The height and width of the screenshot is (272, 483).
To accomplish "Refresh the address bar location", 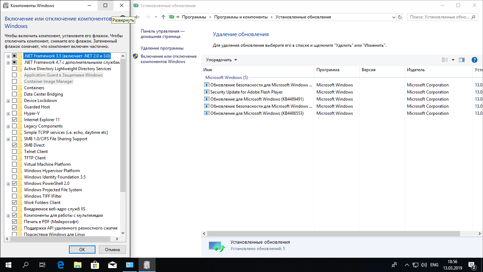I will (x=400, y=17).
